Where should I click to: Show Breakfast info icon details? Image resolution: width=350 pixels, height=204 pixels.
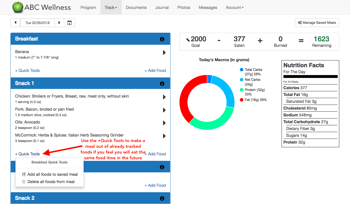(x=162, y=39)
